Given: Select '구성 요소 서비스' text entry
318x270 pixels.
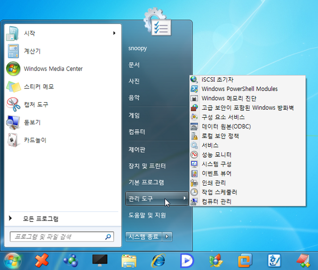Looking at the screenshot, I should (223, 117).
